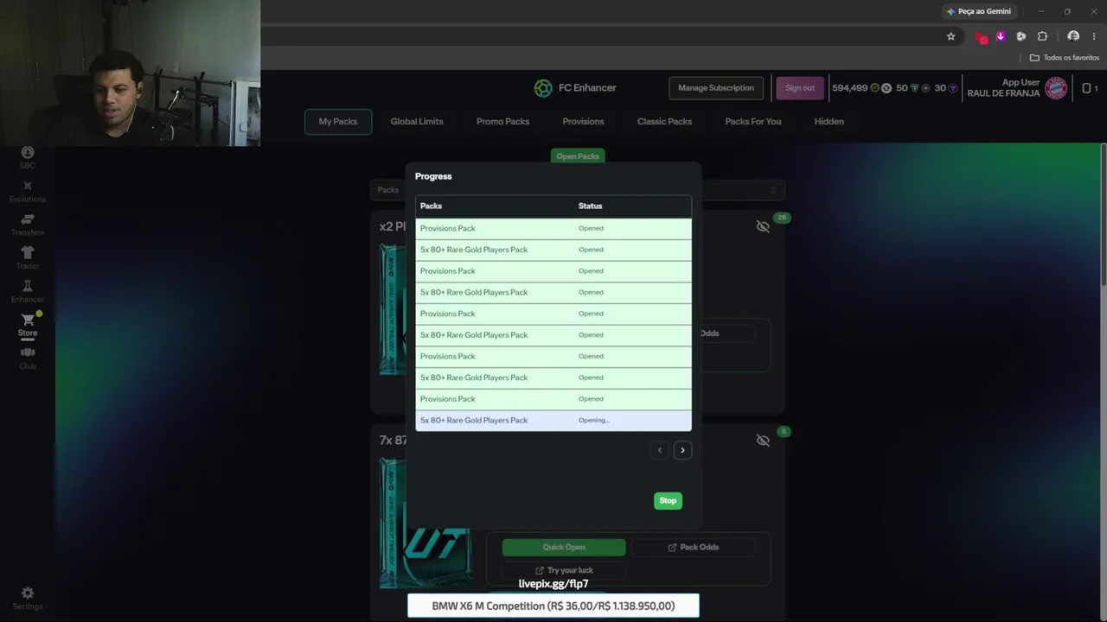This screenshot has height=622, width=1107.
Task: Switch to the Global Limits tab
Action: coord(417,122)
